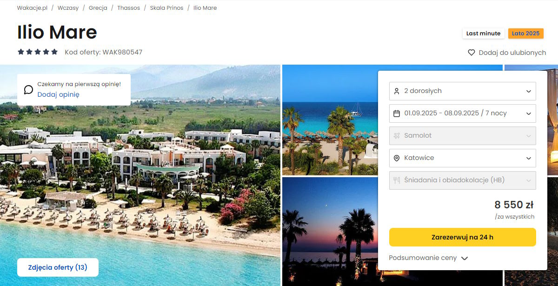The image size is (558, 286).
Task: Click the location pin icon by Katowice
Action: coord(397,158)
